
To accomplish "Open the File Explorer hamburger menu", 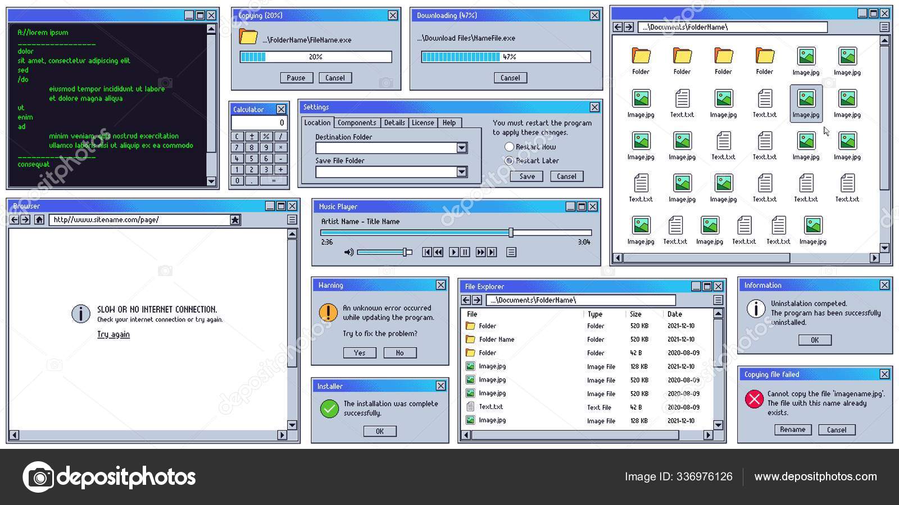I will (x=718, y=300).
